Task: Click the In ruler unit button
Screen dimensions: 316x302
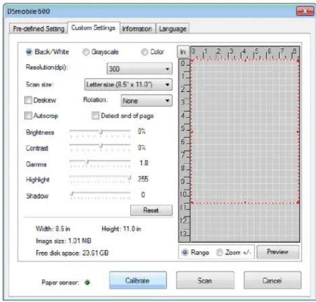Action: (183, 52)
